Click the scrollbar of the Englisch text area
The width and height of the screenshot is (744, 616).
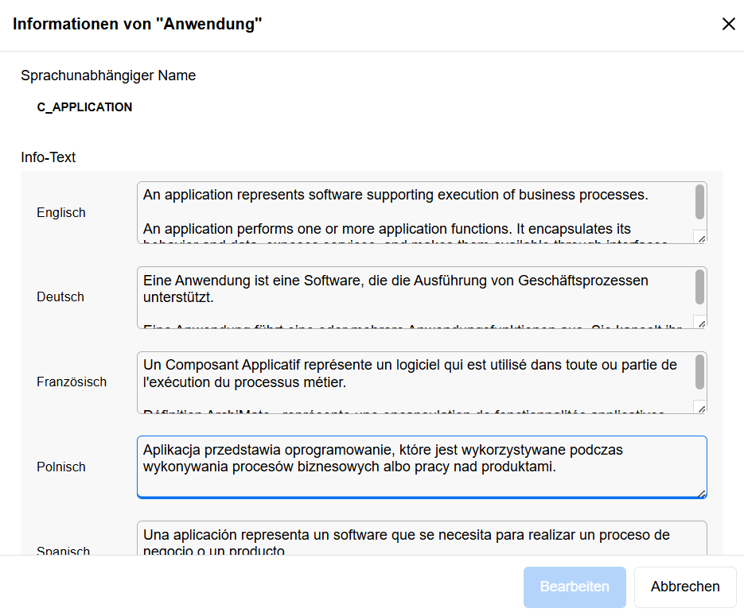[699, 203]
